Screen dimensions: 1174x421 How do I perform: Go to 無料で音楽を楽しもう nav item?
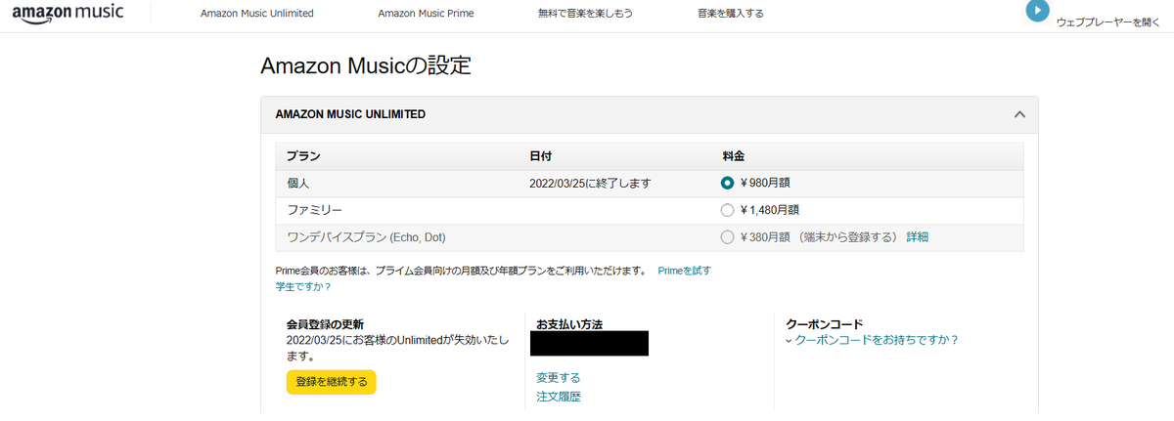click(583, 14)
